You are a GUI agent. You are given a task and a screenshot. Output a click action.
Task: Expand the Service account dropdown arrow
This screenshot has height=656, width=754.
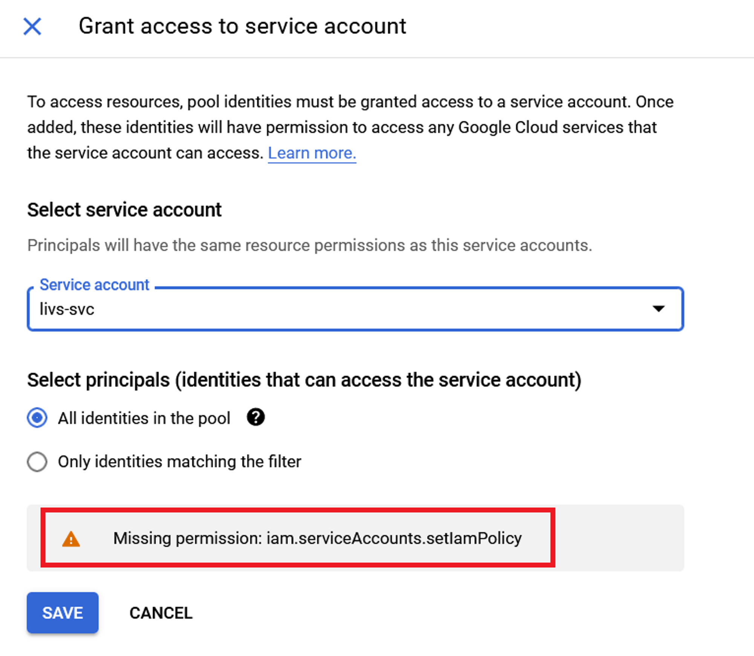[658, 309]
